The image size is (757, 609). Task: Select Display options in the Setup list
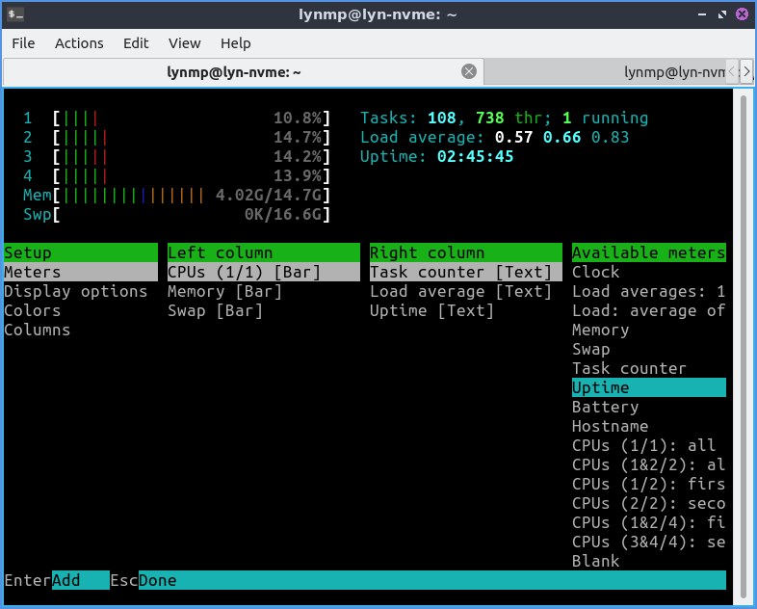tap(76, 291)
